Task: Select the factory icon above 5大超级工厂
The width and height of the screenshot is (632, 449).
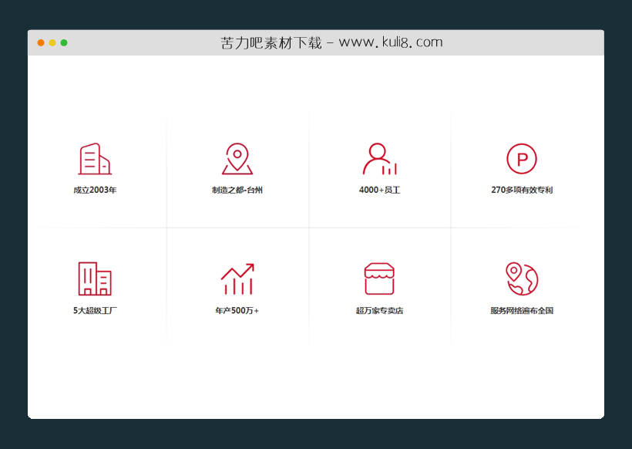Action: point(96,279)
